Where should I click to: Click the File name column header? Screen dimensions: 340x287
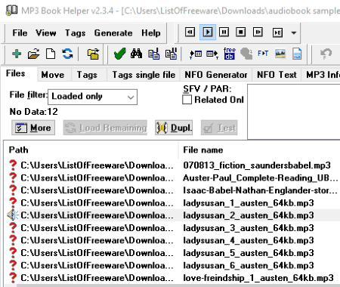[260, 150]
